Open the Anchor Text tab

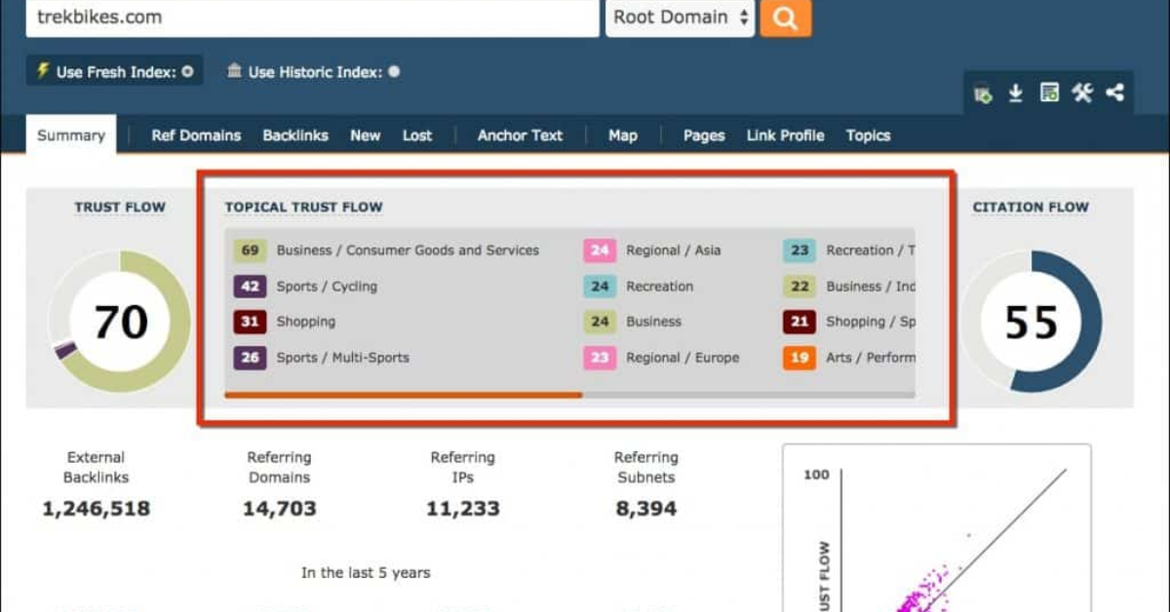pyautogui.click(x=520, y=135)
